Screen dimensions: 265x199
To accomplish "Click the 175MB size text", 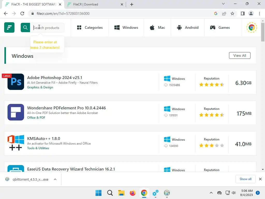I will (x=244, y=113).
